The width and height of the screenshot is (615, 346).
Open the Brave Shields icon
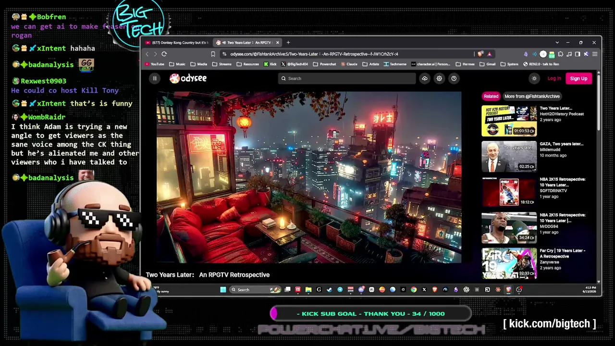point(480,54)
